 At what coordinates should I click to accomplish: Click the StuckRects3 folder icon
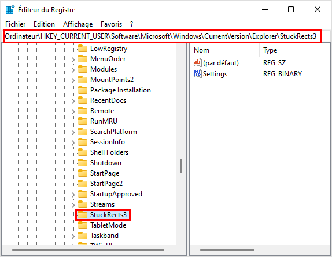tap(83, 215)
